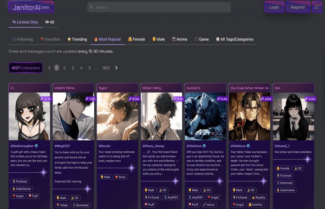Jump to last page 1953

[x=106, y=68]
